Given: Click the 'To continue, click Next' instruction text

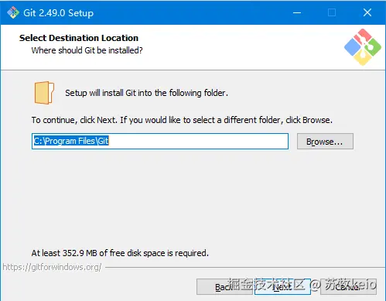Looking at the screenshot, I should (x=182, y=120).
